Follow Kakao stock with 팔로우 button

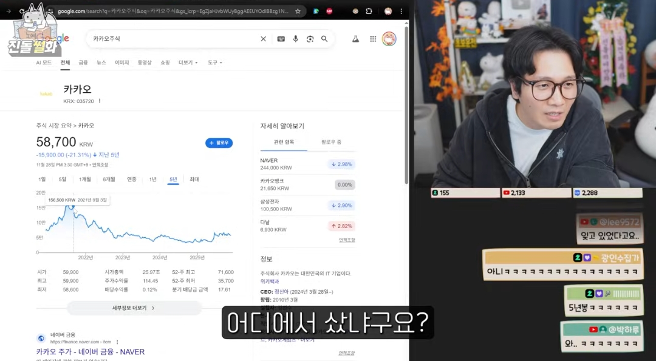[x=219, y=143]
